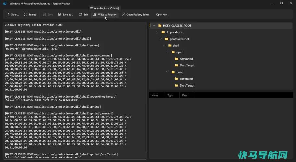Click the Edit button label
This screenshot has width=296, height=162.
point(86,15)
